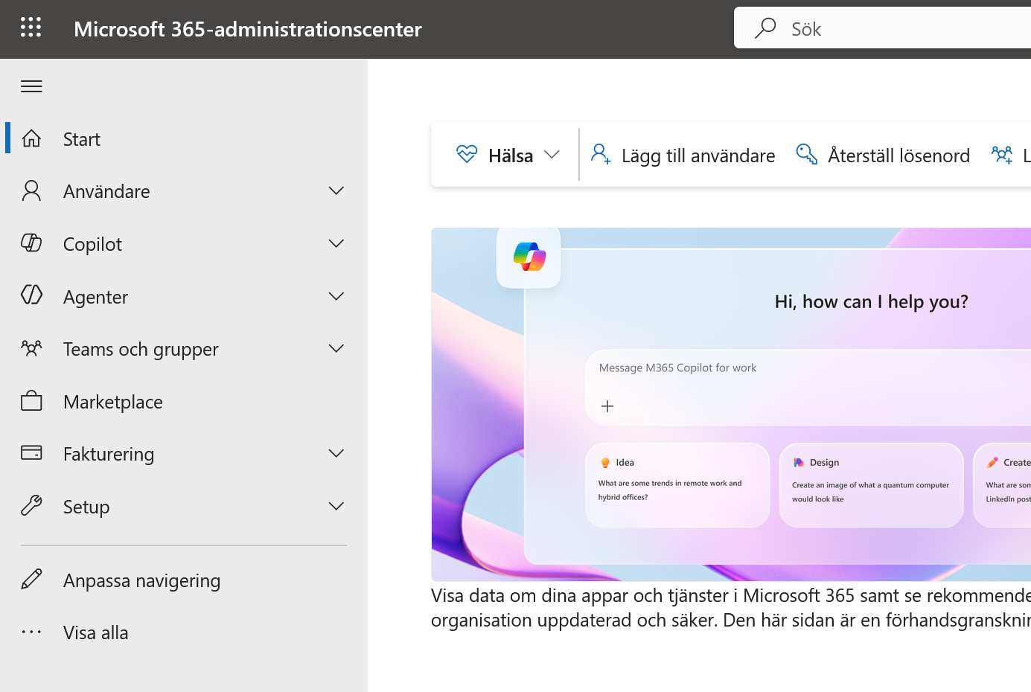Click the Setup wrench icon
The height and width of the screenshot is (692, 1031).
[x=31, y=506]
